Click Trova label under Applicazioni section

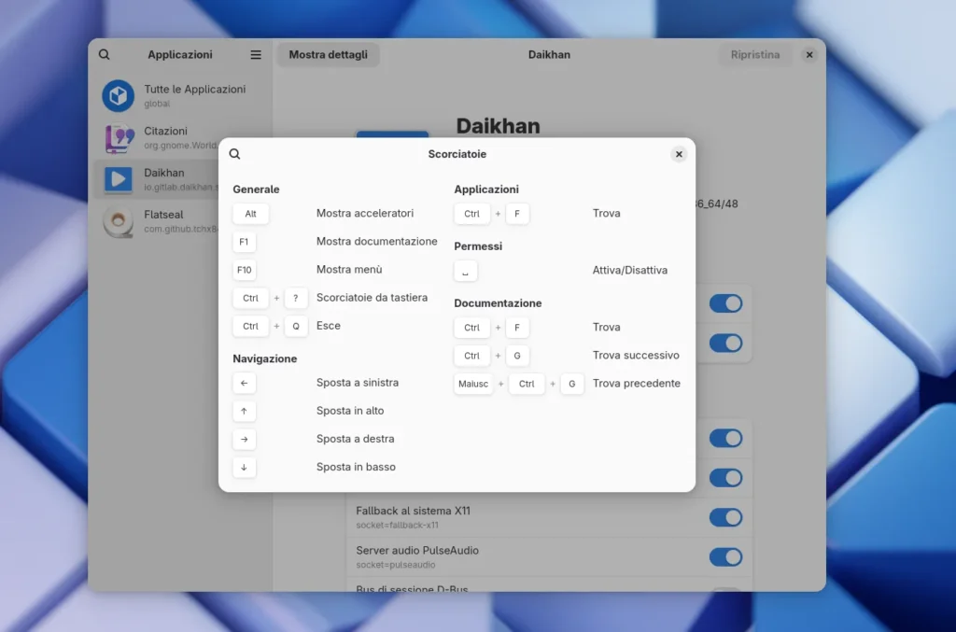606,213
